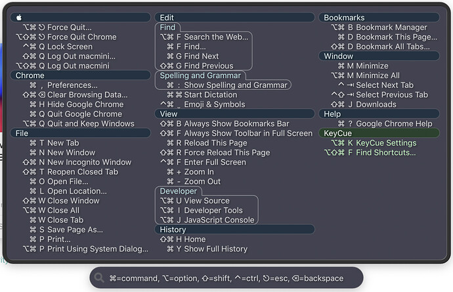Image resolution: width=453 pixels, height=292 pixels.
Task: Select Force Quit... shortcut entry
Action: tap(57, 27)
